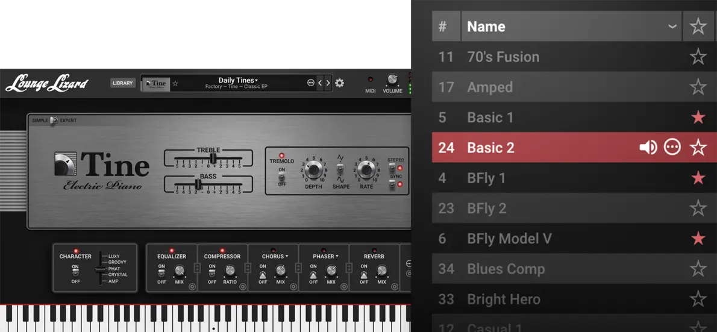Swap Phaser and Reverb order handle
The image size is (717, 332).
click(x=349, y=268)
